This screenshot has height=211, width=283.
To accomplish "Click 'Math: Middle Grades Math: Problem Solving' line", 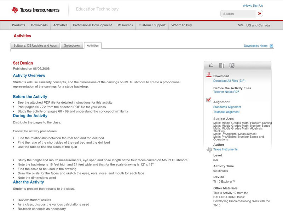I will click(242, 123).
